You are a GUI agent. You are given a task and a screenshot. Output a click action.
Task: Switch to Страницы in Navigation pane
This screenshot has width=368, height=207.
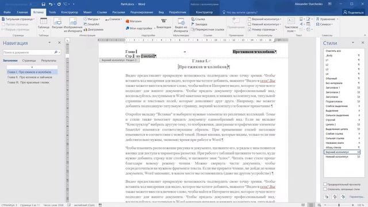tap(29, 60)
